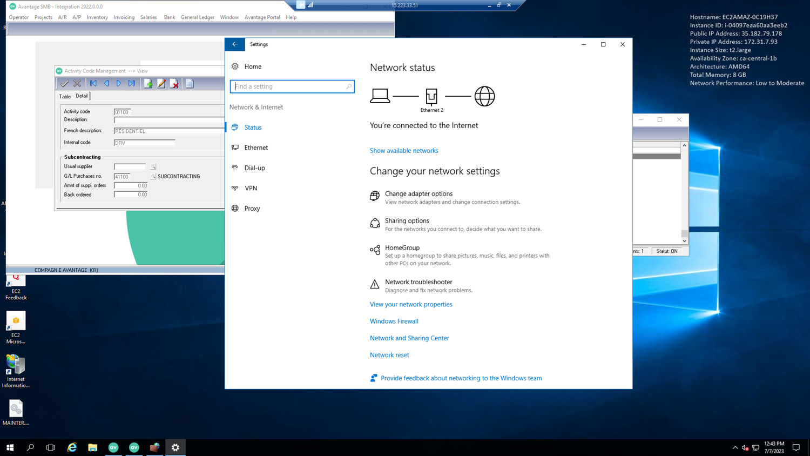The height and width of the screenshot is (456, 810).
Task: Click Show available networks link
Action: click(x=404, y=151)
